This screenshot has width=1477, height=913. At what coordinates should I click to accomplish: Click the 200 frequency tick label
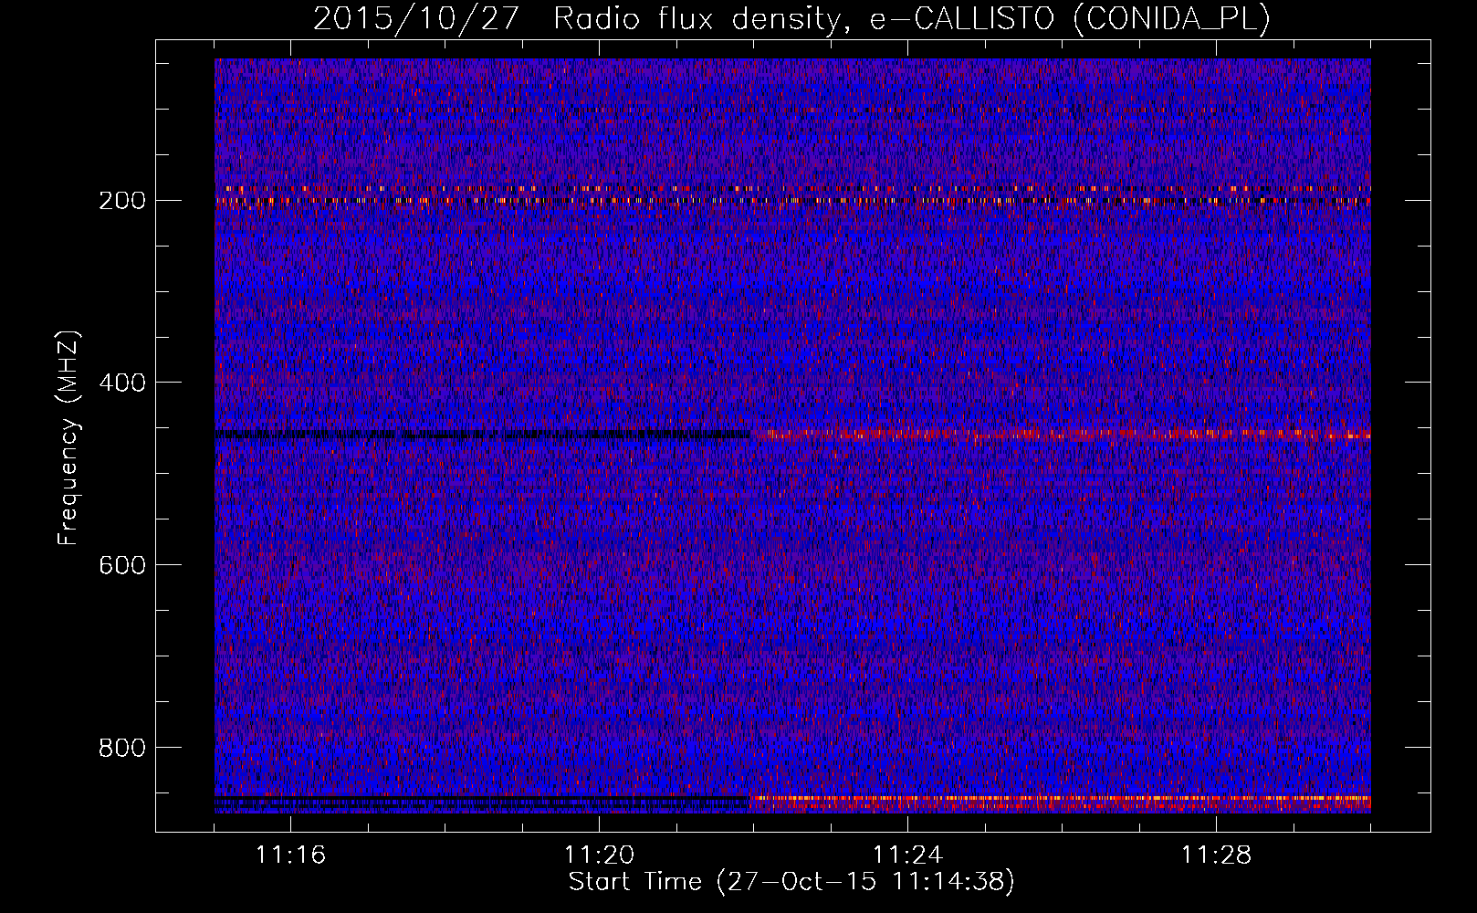[x=121, y=200]
